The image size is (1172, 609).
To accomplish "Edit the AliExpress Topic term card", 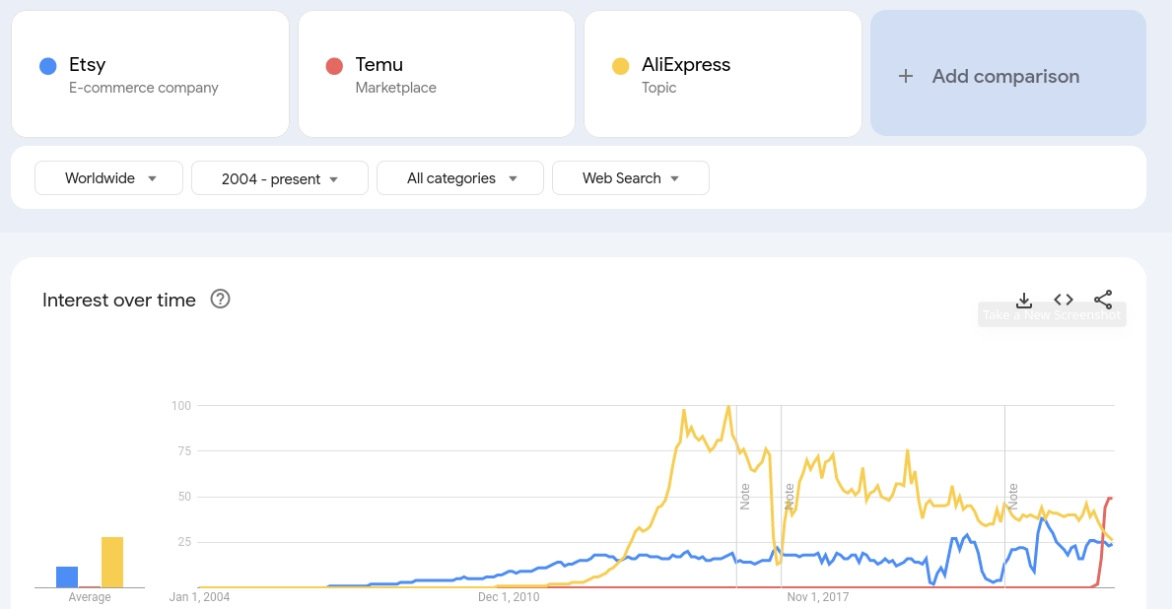I will point(723,74).
